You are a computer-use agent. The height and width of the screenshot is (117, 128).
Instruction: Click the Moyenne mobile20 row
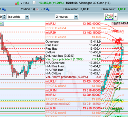click(x=73, y=104)
